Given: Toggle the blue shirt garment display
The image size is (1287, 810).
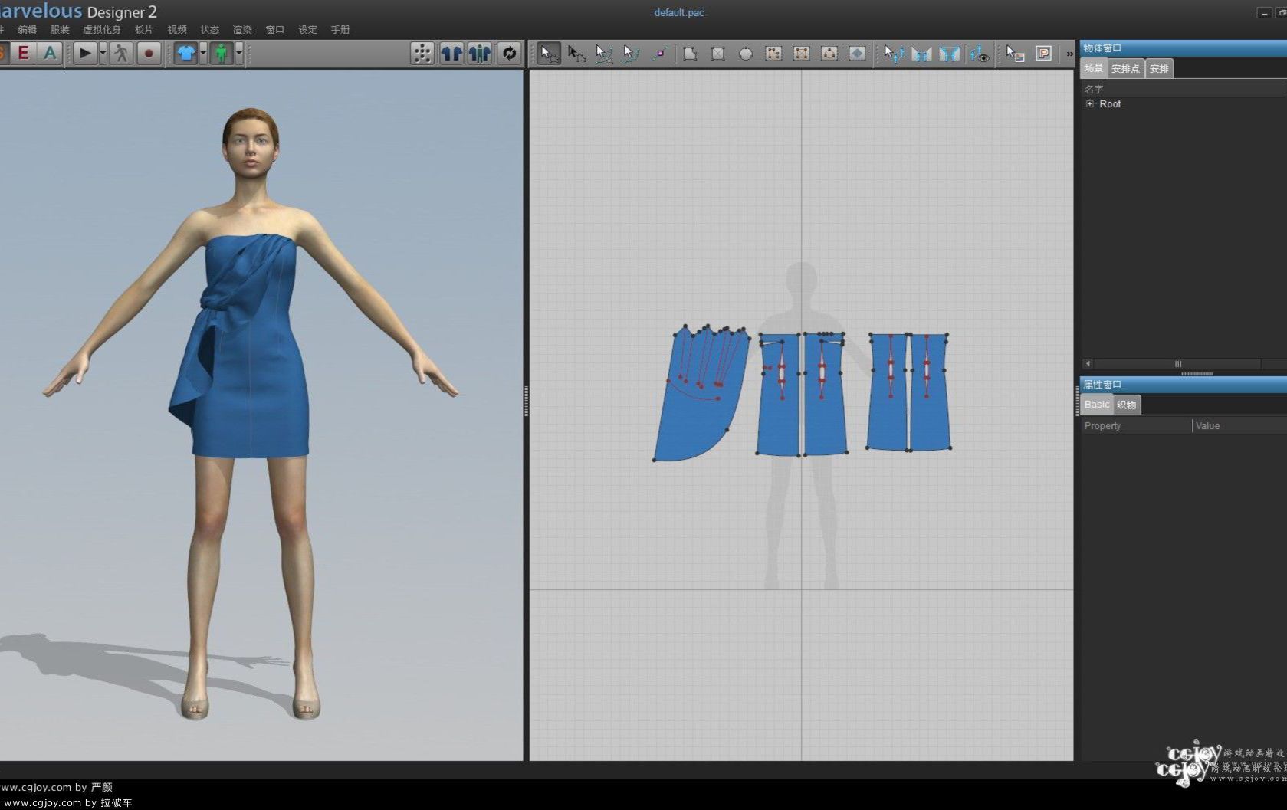Looking at the screenshot, I should coord(186,53).
